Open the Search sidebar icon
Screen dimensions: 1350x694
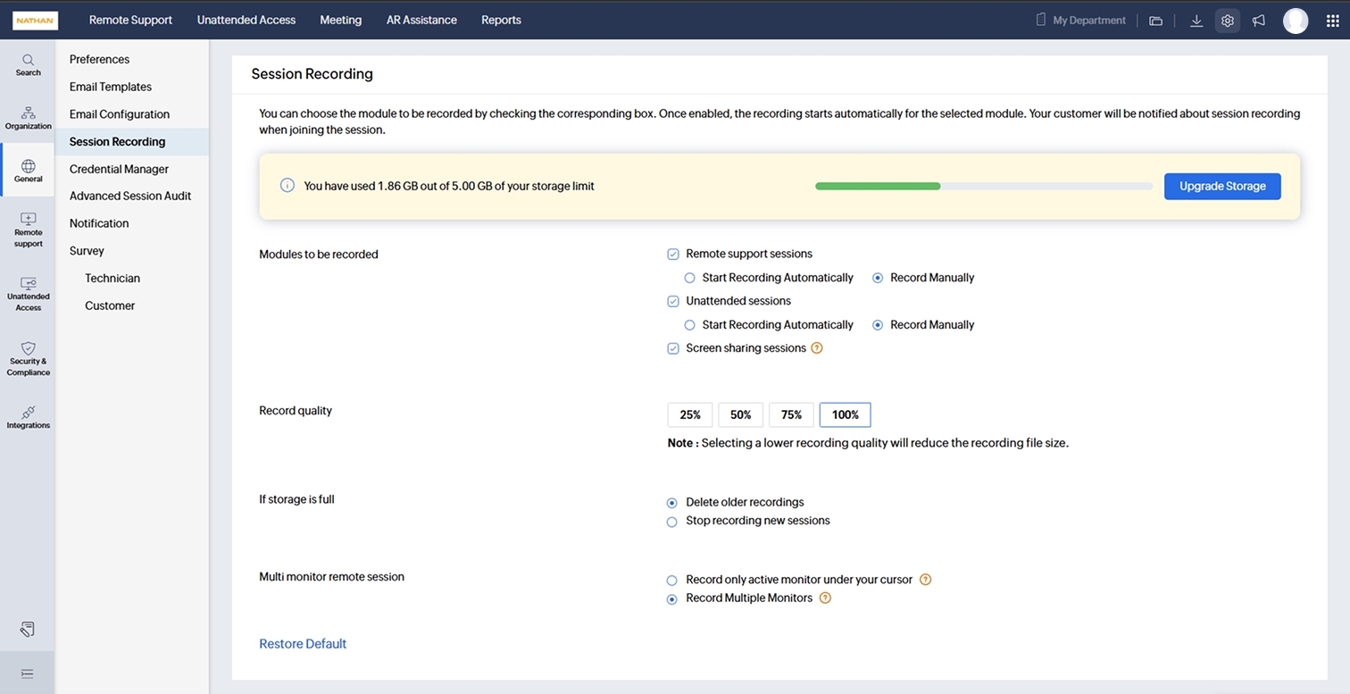point(28,64)
